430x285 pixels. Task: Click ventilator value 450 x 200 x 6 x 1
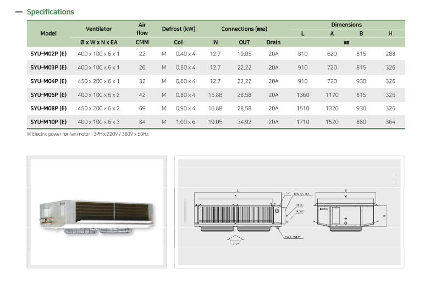point(98,81)
